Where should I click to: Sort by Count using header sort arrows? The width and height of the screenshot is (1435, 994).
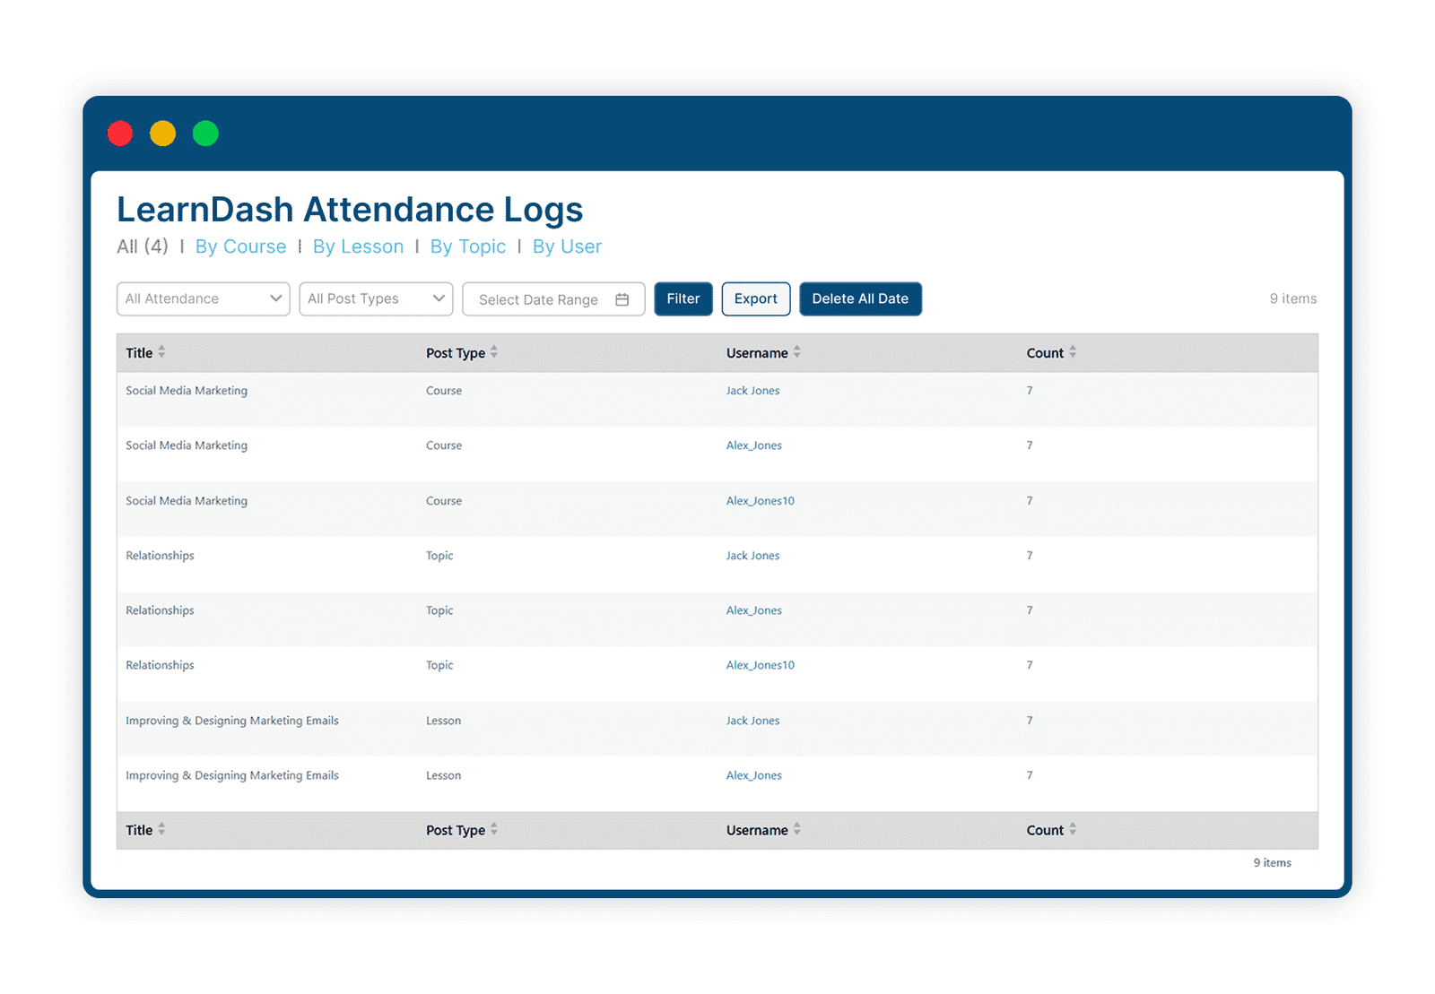(x=1073, y=352)
